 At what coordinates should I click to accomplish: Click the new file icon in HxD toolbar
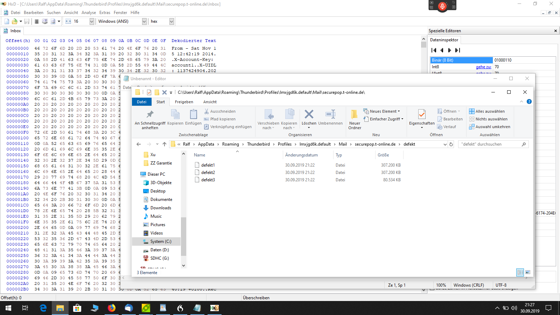pyautogui.click(x=7, y=21)
